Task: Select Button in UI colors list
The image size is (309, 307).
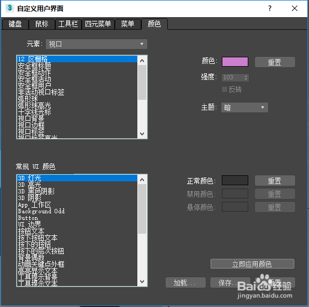Action: (x=77, y=218)
